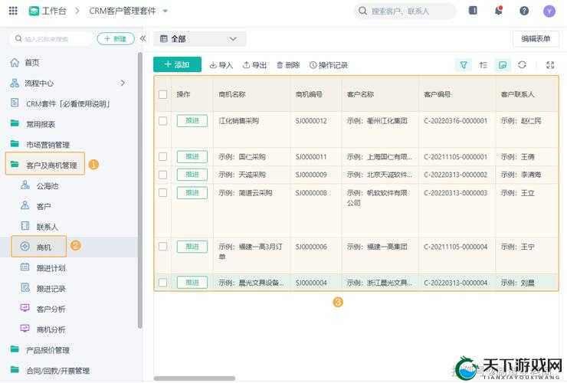Open CRM套件「必看使用说明」 document
The height and width of the screenshot is (383, 567).
click(69, 104)
